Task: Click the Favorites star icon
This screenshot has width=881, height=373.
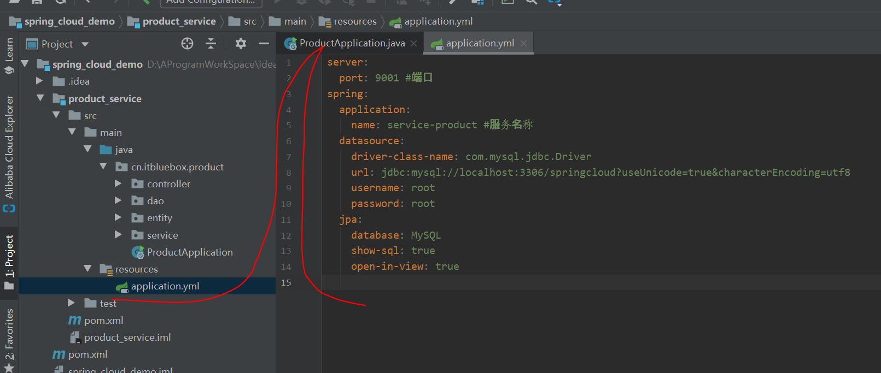Action: 9,368
